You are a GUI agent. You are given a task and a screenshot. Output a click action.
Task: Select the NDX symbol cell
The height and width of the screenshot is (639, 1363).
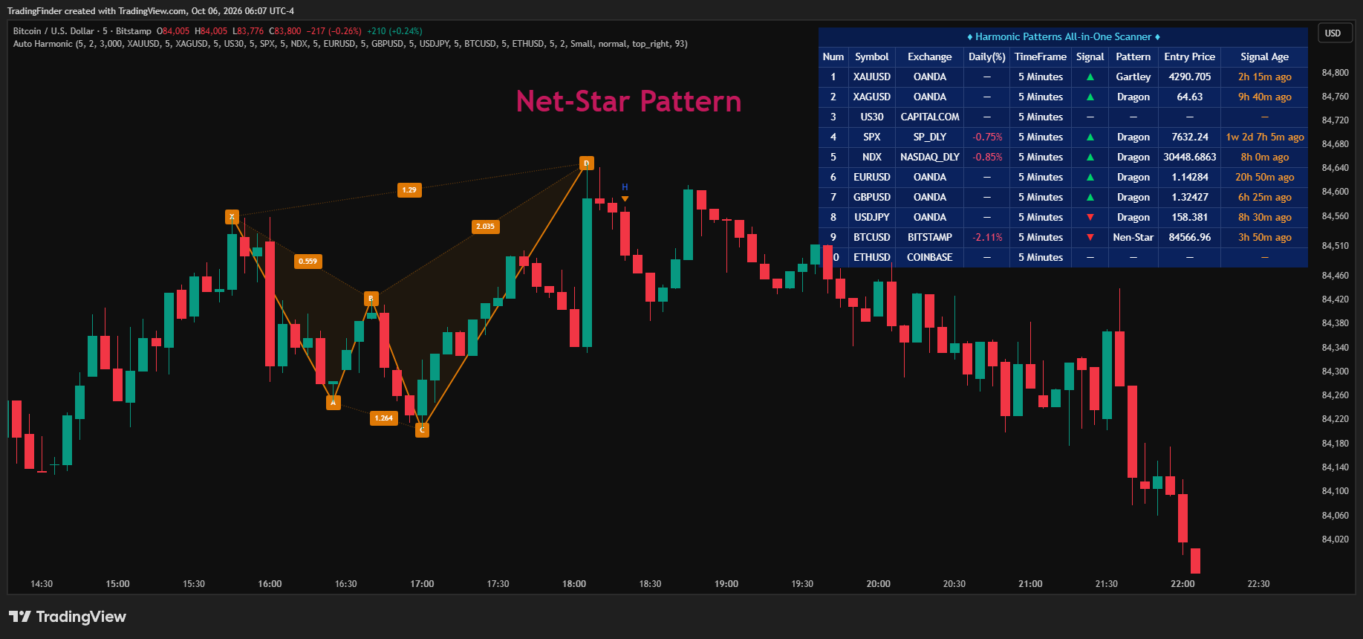(x=871, y=158)
